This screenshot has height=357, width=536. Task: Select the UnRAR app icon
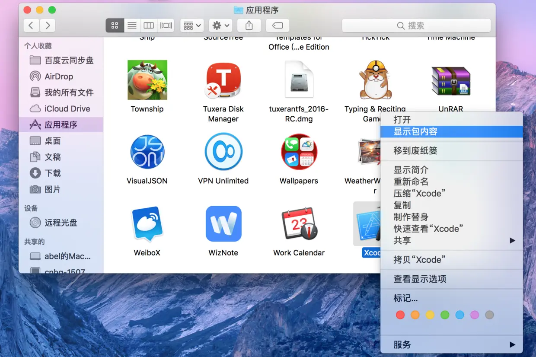click(451, 81)
